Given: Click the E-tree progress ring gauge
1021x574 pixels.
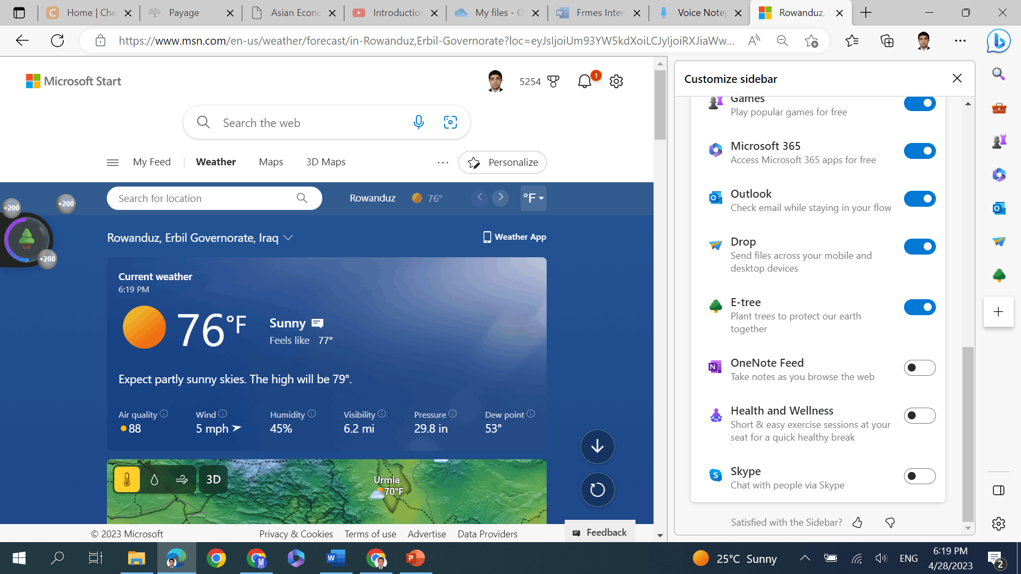Looking at the screenshot, I should (x=26, y=240).
